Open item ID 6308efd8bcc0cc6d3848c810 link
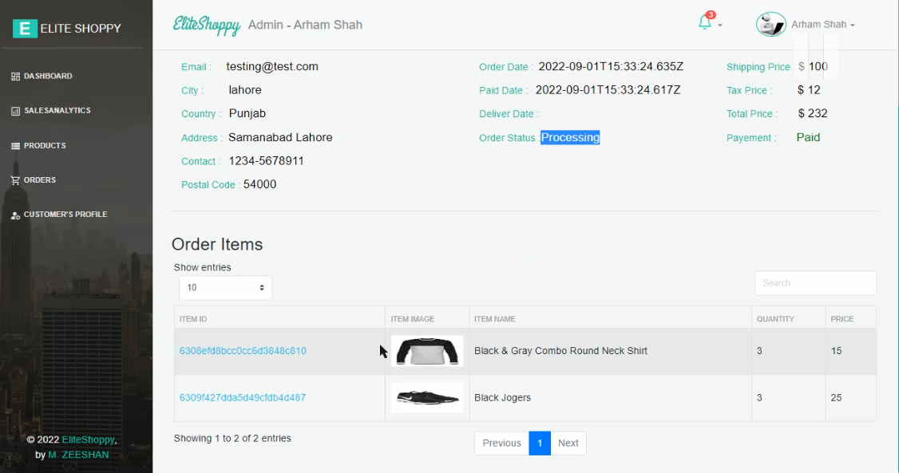This screenshot has height=473, width=899. pos(243,350)
